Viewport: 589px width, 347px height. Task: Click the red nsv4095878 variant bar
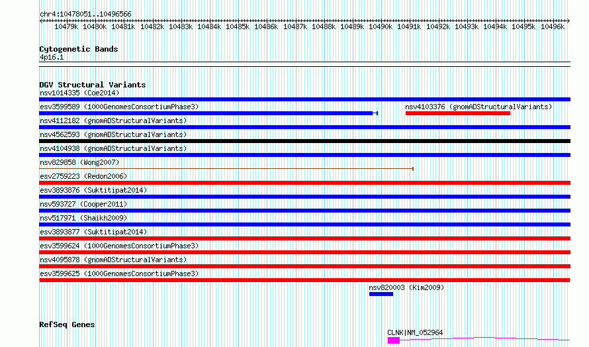pos(304,266)
